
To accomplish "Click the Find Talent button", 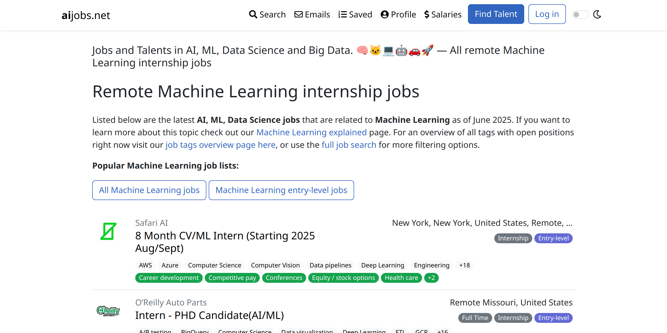I will pos(496,14).
